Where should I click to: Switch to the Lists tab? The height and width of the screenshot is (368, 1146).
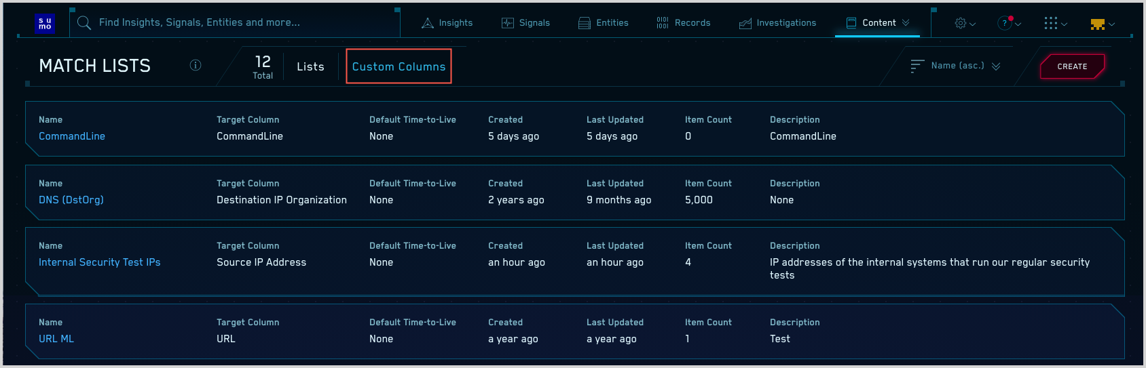point(310,66)
